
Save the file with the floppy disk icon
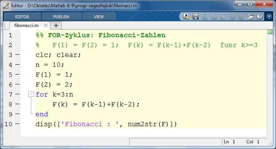(196, 16)
